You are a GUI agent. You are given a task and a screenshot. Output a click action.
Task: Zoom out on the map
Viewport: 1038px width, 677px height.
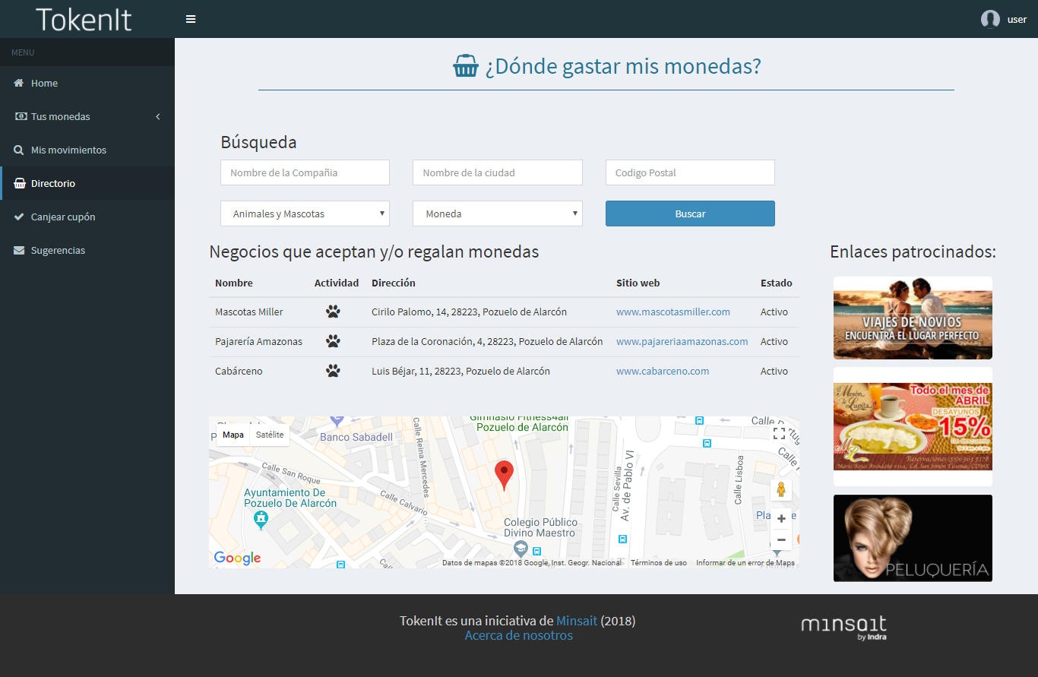coord(781,539)
